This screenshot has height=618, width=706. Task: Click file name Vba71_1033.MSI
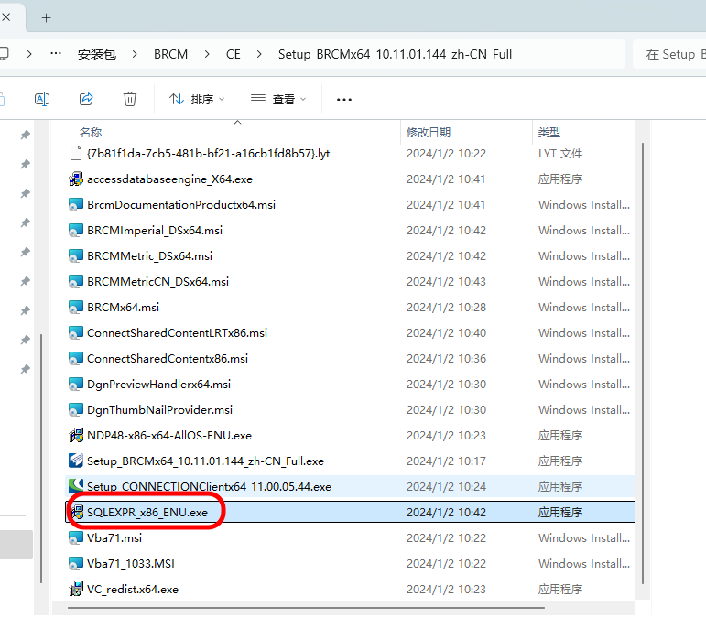(131, 564)
